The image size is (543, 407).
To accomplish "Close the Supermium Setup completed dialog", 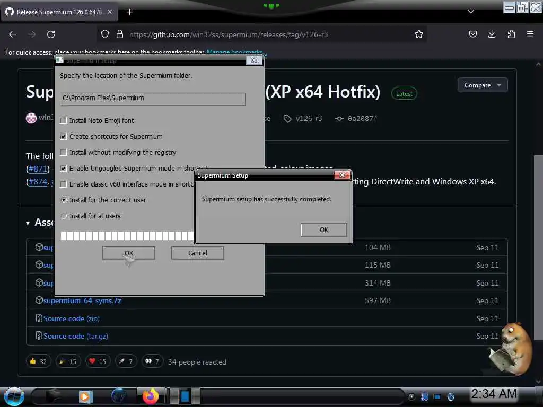I will (x=342, y=175).
